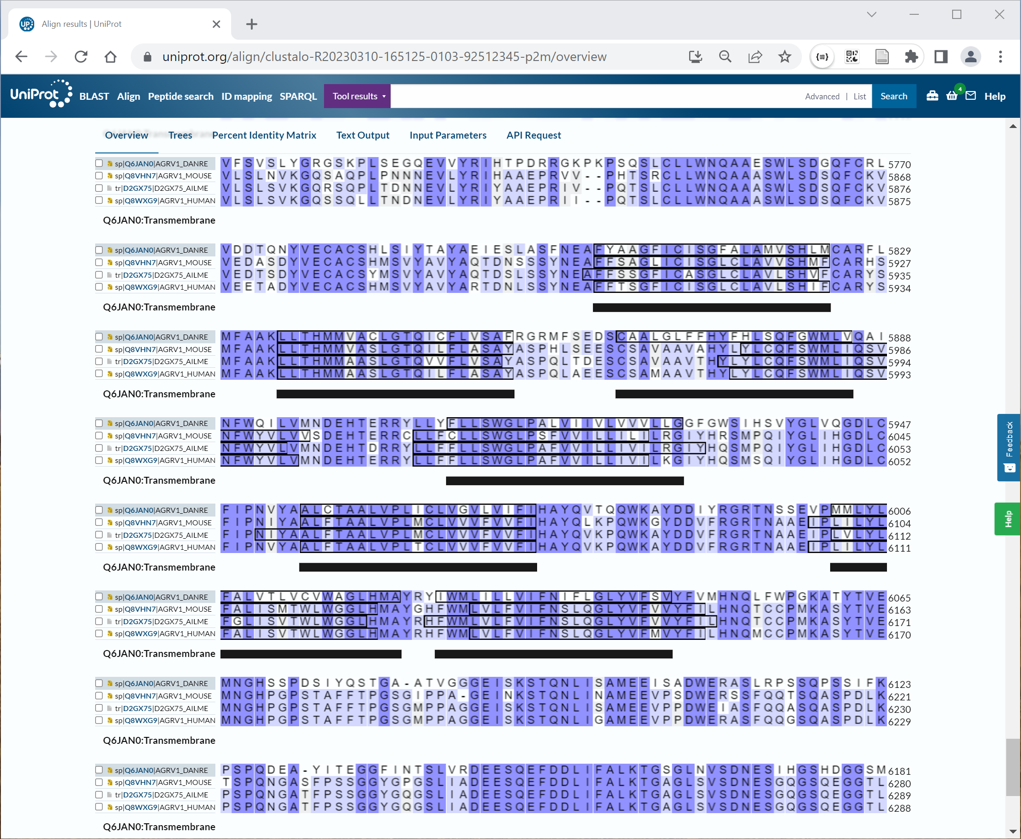
Task: Open the UniProt tools dashboard toolbox icon
Action: (x=933, y=96)
